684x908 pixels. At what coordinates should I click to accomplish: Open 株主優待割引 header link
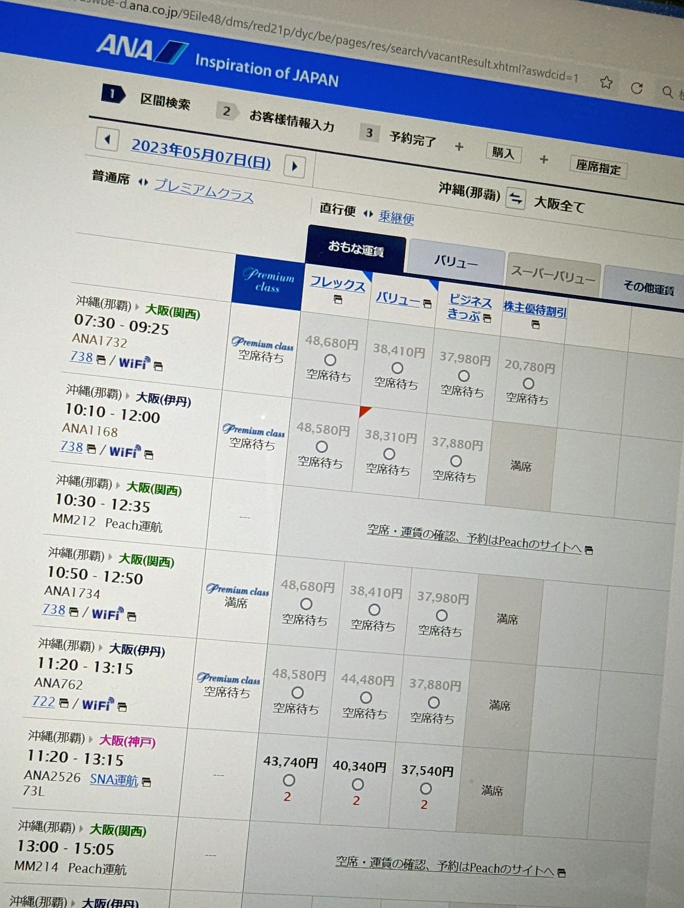point(535,309)
